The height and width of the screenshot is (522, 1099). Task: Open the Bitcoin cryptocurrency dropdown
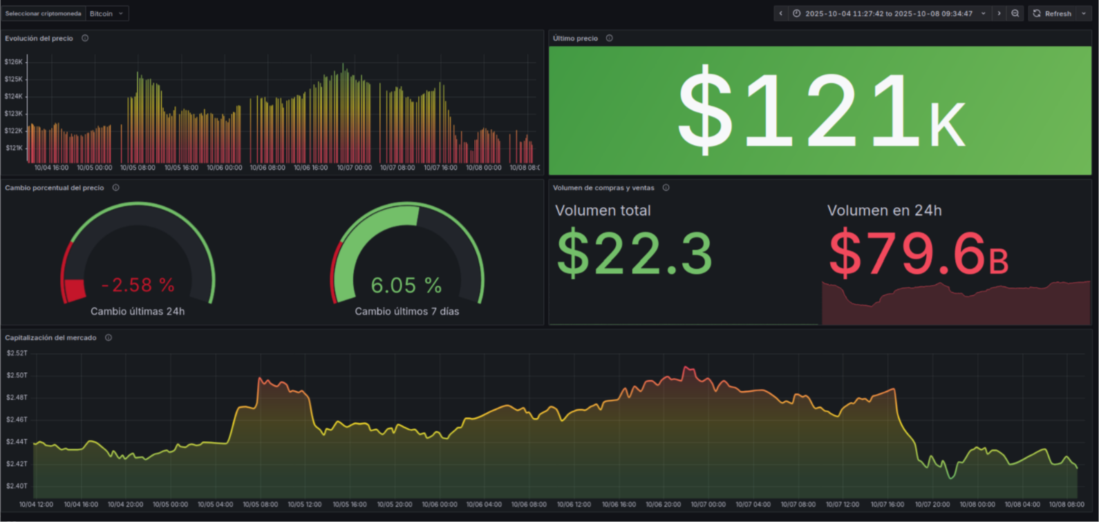tap(107, 14)
